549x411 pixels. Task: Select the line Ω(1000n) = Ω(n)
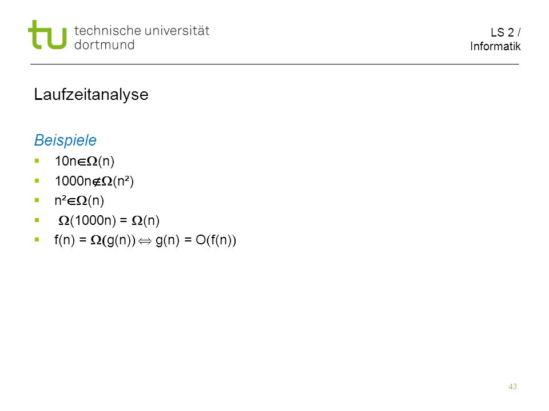(x=109, y=220)
